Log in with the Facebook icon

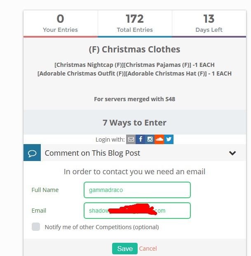(x=140, y=139)
